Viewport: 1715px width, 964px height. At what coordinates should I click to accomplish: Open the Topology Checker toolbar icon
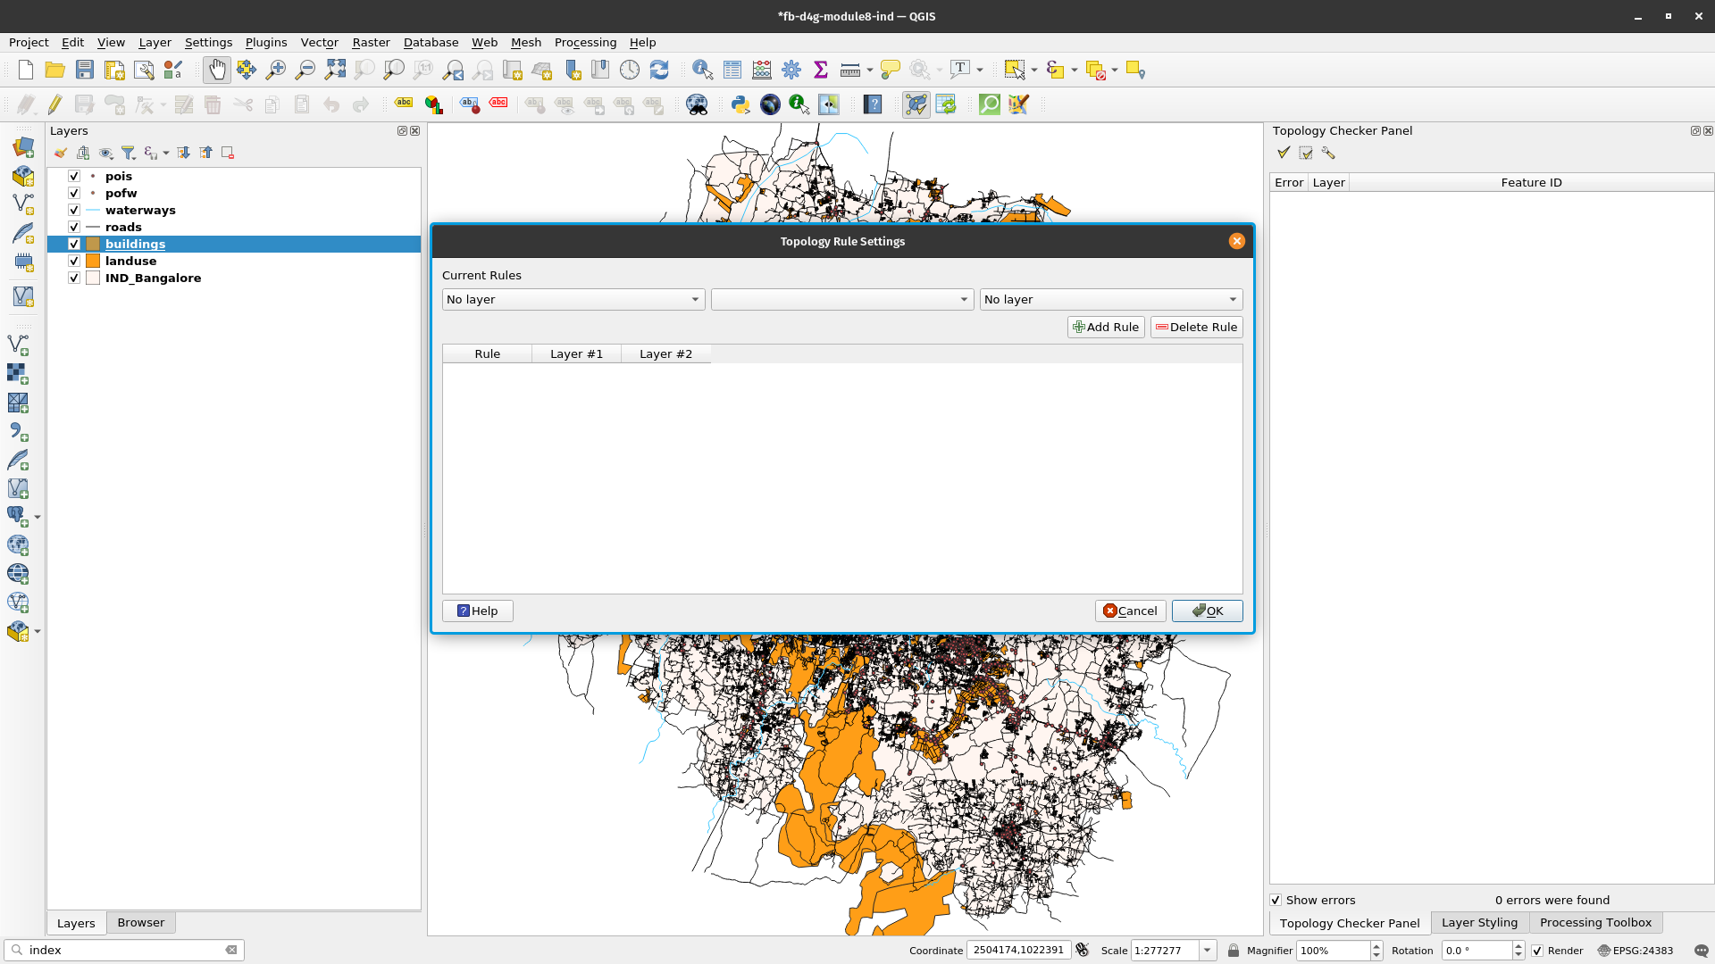916,104
